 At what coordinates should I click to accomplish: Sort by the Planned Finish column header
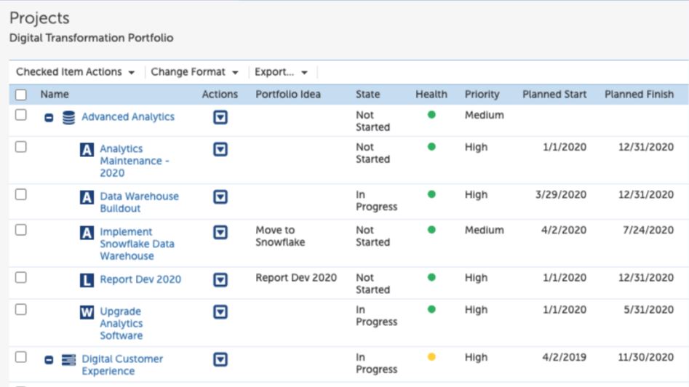639,95
